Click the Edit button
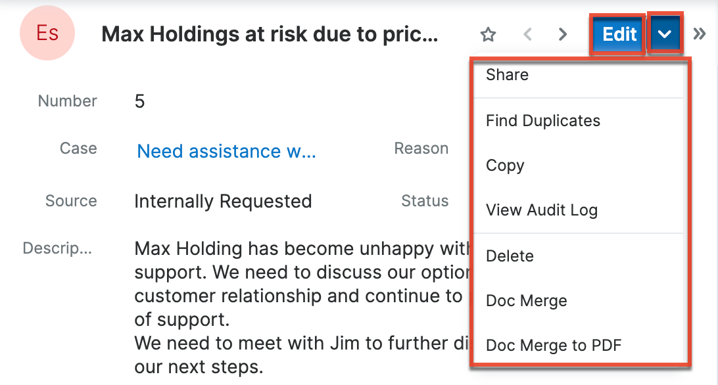The height and width of the screenshot is (385, 718). (618, 34)
